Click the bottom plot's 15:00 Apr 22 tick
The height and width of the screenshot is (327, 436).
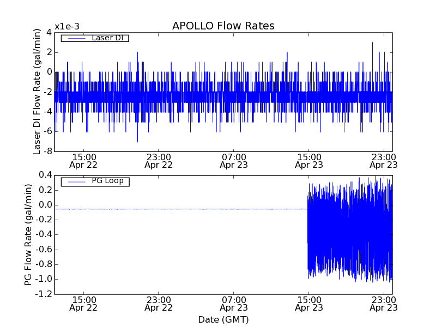(83, 304)
